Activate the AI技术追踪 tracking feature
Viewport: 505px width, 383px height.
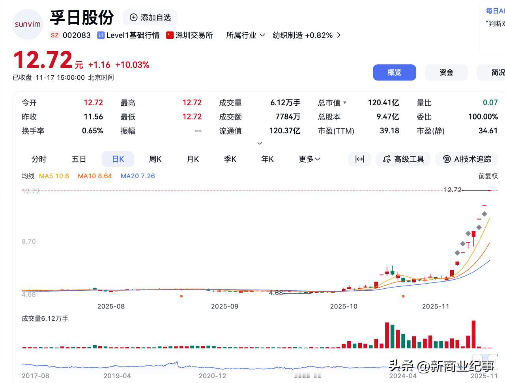click(x=467, y=159)
